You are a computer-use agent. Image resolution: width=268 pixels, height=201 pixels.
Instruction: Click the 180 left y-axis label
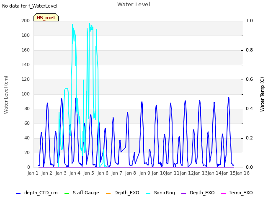[x=26, y=35]
